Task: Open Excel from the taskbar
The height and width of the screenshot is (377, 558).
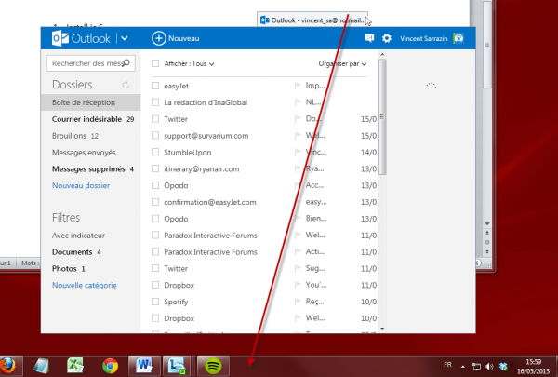Action: [75, 366]
